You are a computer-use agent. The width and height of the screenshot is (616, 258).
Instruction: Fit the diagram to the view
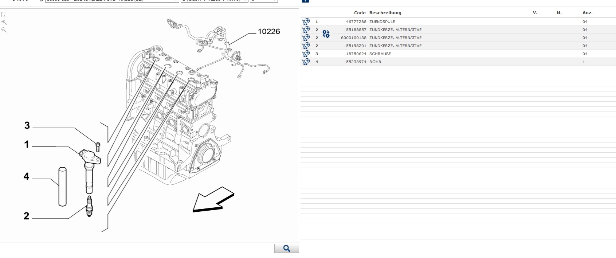[x=4, y=15]
